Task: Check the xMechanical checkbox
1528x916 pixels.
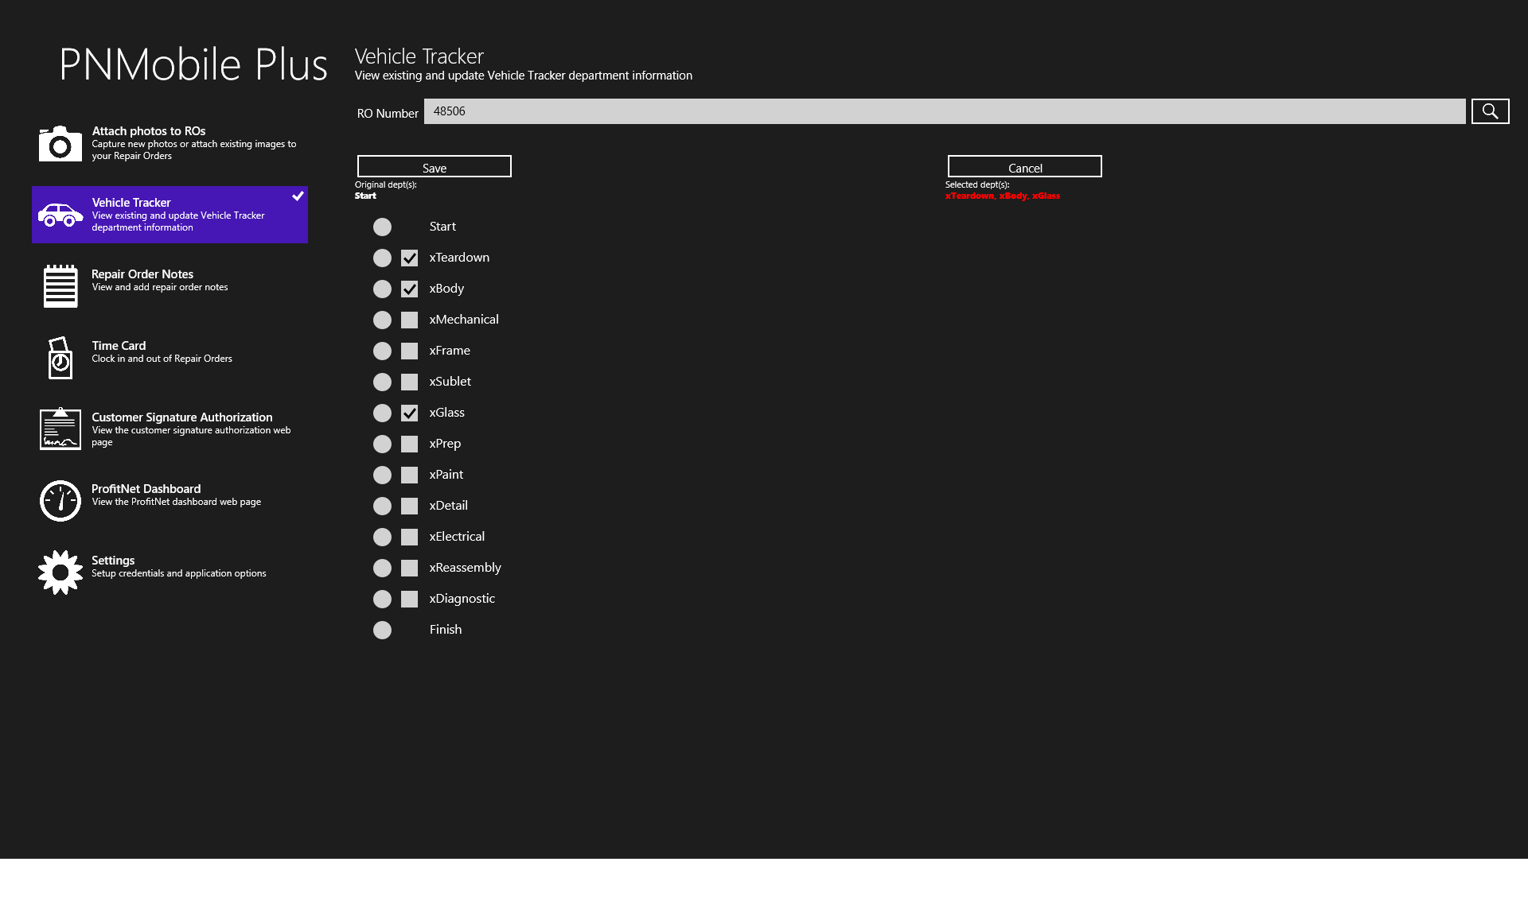Action: point(409,320)
